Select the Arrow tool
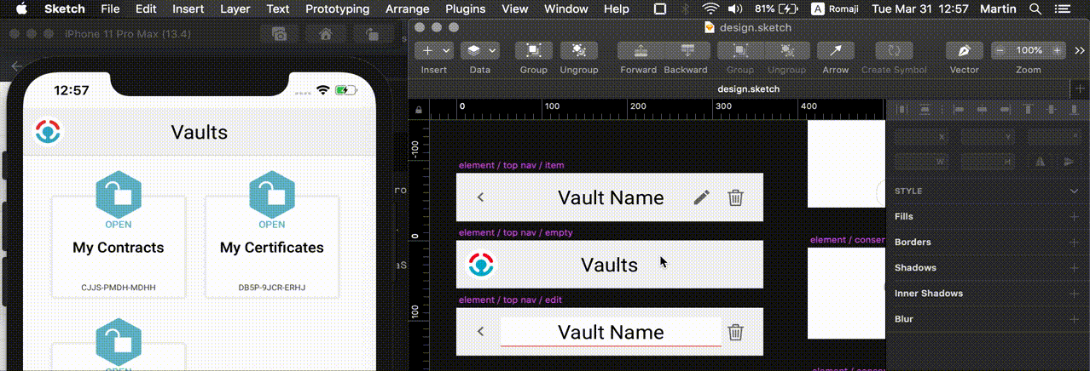Screen dimensions: 1090x371 point(836,51)
